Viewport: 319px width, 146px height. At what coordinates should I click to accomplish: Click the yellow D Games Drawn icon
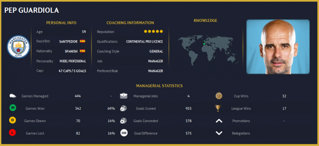coord(13,120)
